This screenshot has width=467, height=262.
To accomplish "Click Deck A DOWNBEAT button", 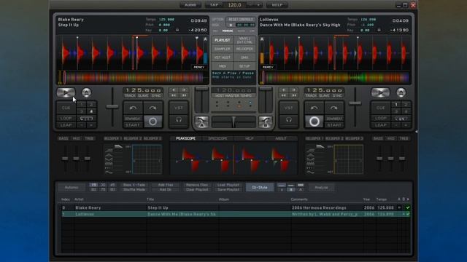I will (133, 119).
